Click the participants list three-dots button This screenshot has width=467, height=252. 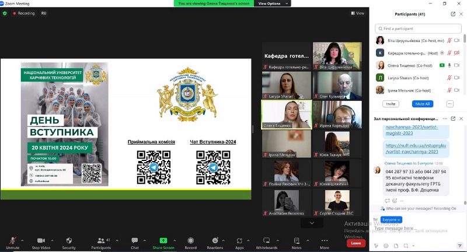pos(449,104)
